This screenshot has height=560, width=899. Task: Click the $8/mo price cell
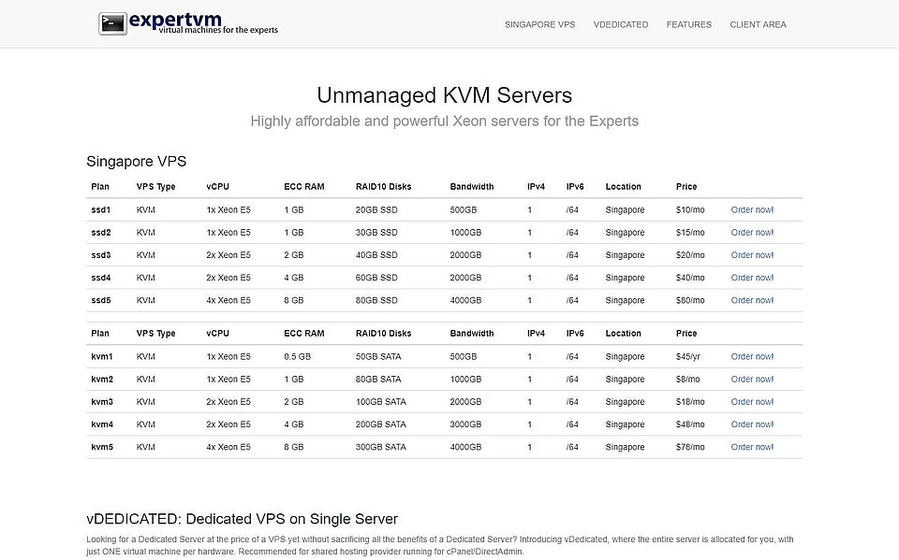[688, 379]
